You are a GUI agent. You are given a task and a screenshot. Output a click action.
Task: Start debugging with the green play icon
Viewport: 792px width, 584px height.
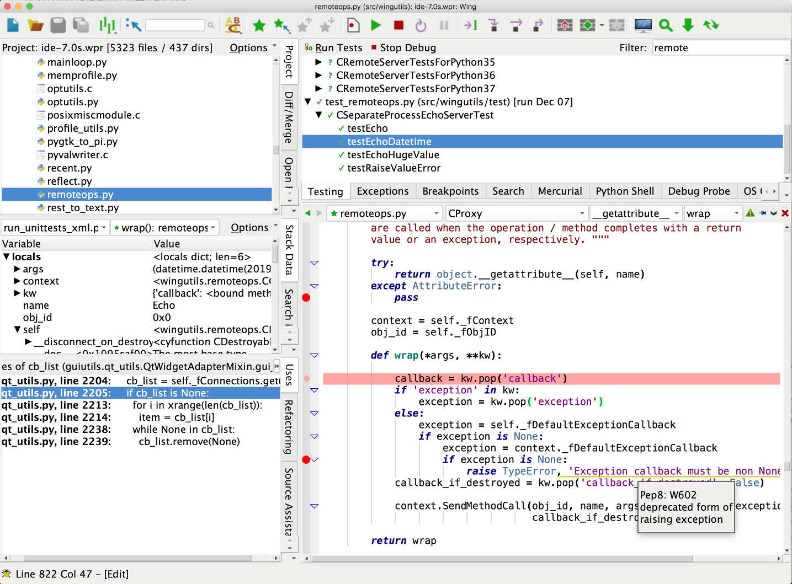click(376, 25)
